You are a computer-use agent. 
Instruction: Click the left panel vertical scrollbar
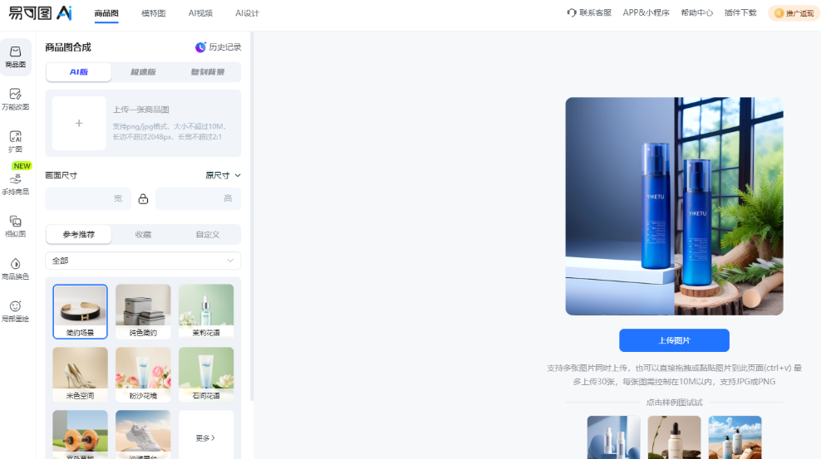(252, 216)
